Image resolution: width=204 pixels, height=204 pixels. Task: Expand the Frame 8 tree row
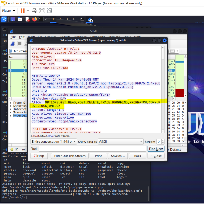click(x=11, y=103)
